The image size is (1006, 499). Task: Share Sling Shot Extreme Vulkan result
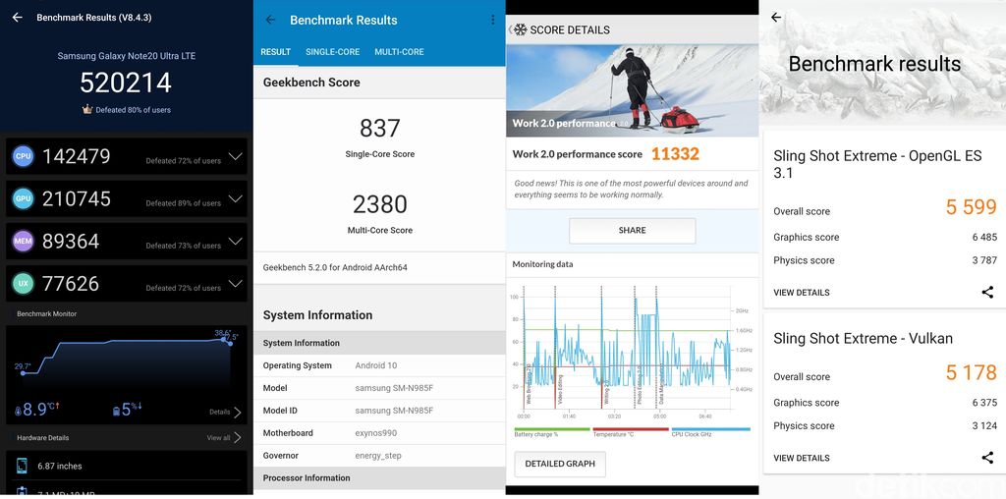click(987, 458)
